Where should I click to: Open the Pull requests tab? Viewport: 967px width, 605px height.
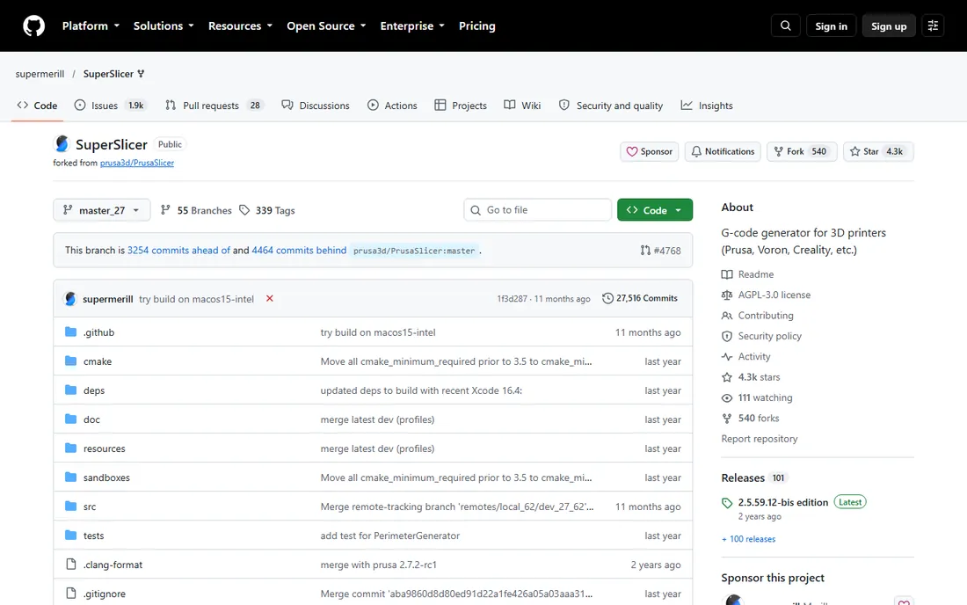tap(214, 106)
